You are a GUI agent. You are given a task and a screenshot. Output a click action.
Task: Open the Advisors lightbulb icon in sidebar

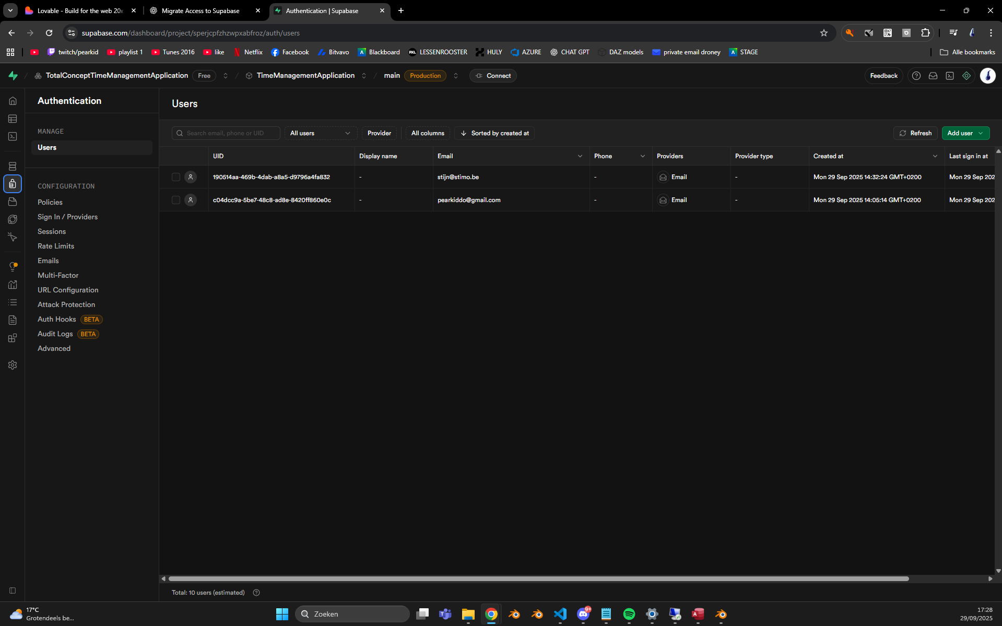(13, 266)
